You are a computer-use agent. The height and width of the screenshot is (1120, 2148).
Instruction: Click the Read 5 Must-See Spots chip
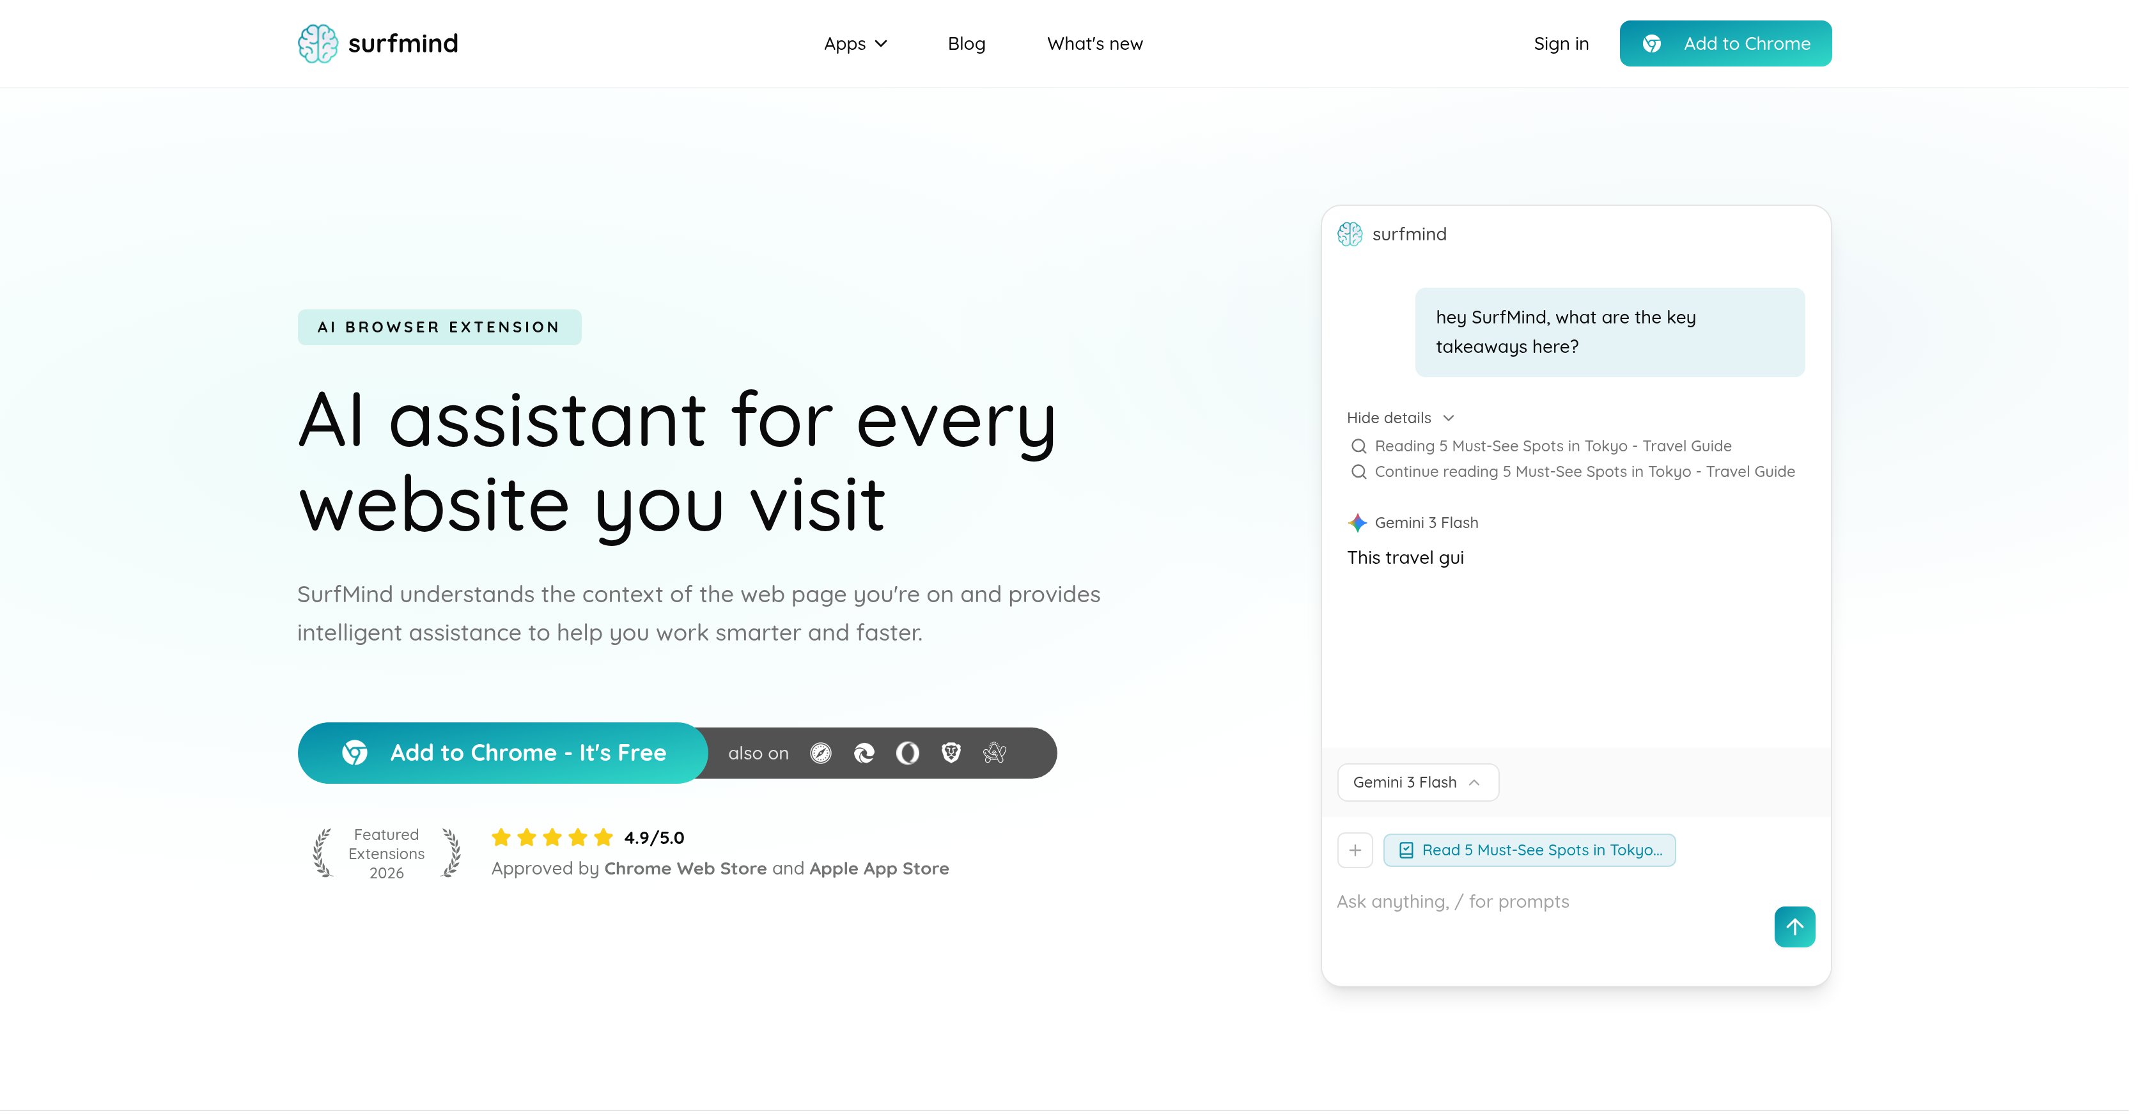pyautogui.click(x=1529, y=851)
